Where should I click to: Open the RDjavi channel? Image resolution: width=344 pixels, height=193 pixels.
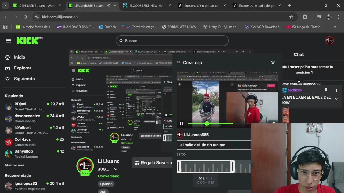(x=34, y=106)
